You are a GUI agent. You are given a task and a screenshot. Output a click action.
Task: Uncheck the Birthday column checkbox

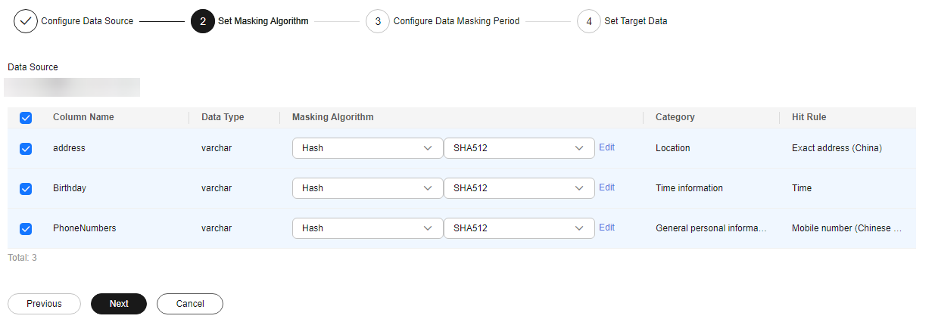click(26, 188)
